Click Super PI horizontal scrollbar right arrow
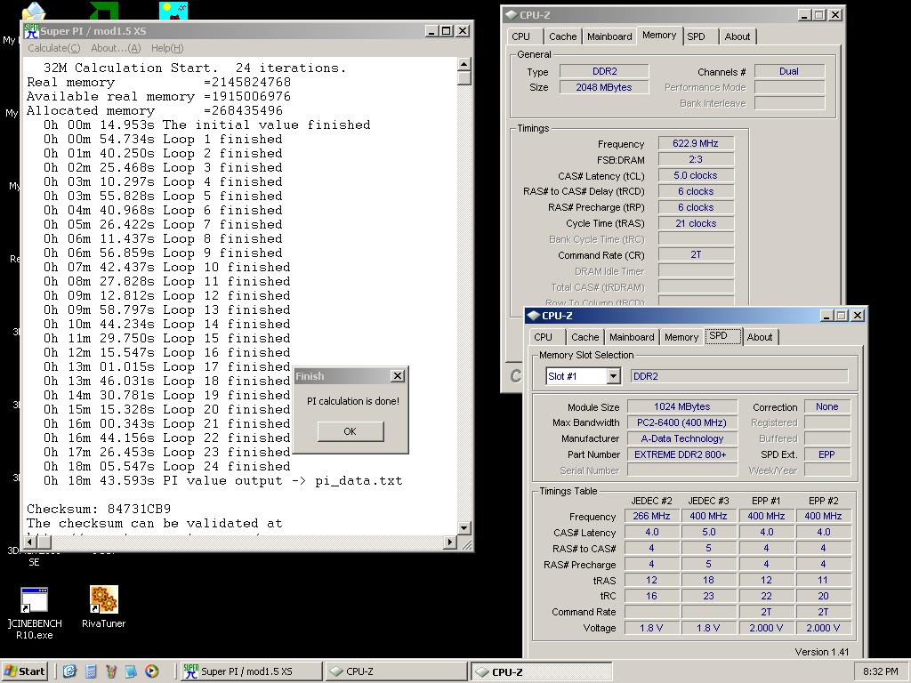Viewport: 911px width, 683px height. (x=449, y=542)
